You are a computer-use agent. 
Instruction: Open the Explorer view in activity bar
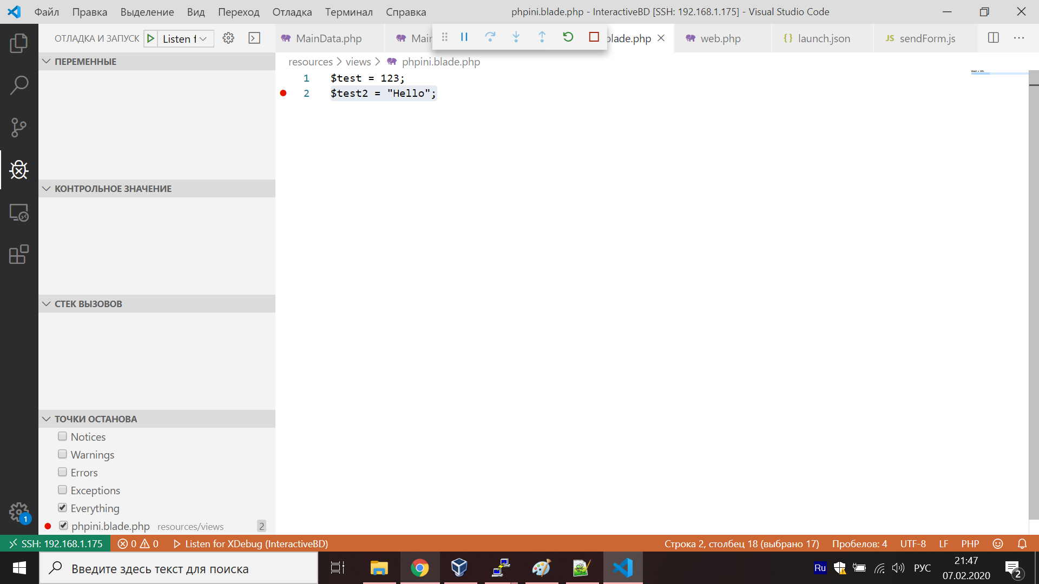(19, 43)
